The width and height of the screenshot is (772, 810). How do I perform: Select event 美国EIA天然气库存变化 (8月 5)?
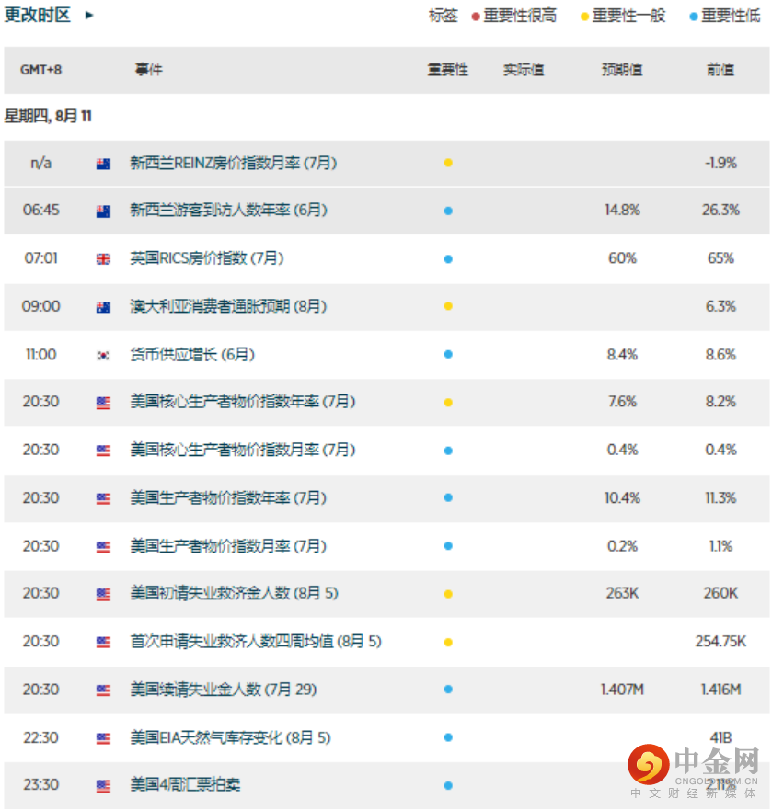[x=231, y=737]
